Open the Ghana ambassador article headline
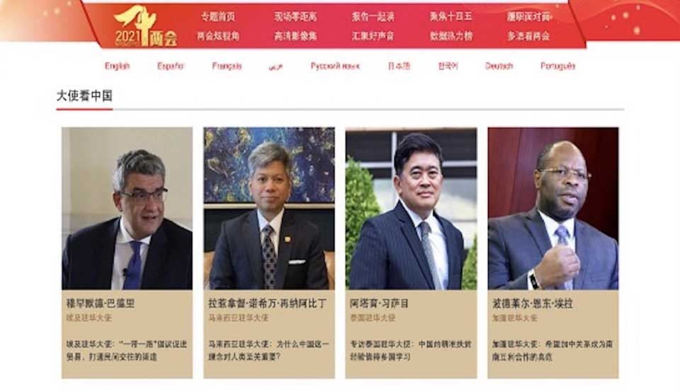This screenshot has width=680, height=392. point(552,350)
